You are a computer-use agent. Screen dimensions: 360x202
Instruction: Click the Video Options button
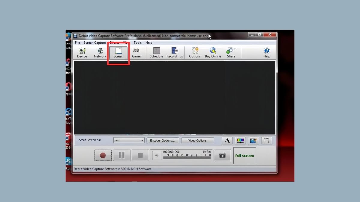[197, 140]
